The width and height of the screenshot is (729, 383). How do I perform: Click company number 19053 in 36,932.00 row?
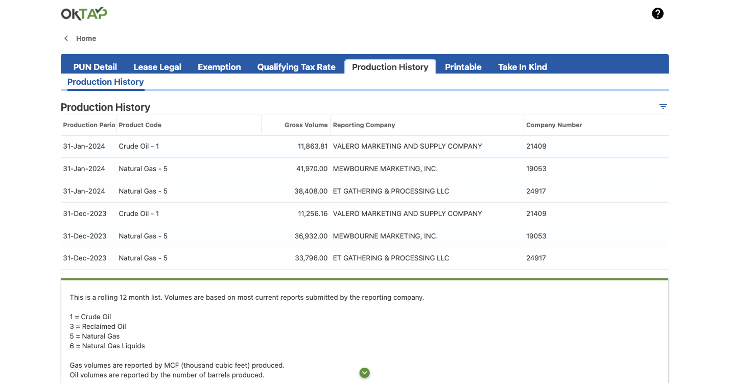[536, 236]
